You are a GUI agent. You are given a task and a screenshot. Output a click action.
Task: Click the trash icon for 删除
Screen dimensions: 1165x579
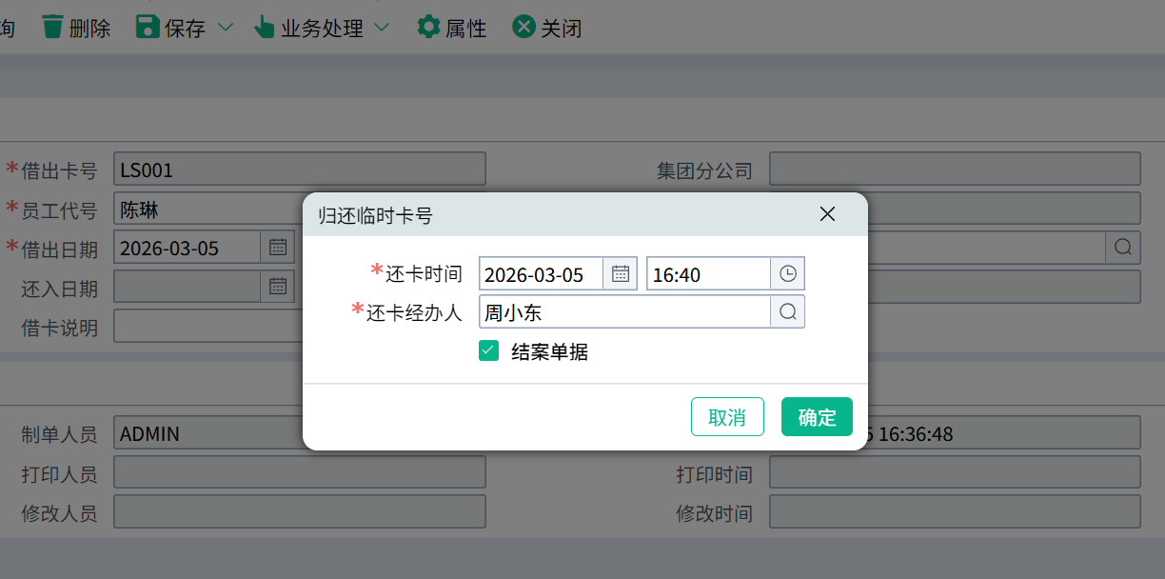53,27
